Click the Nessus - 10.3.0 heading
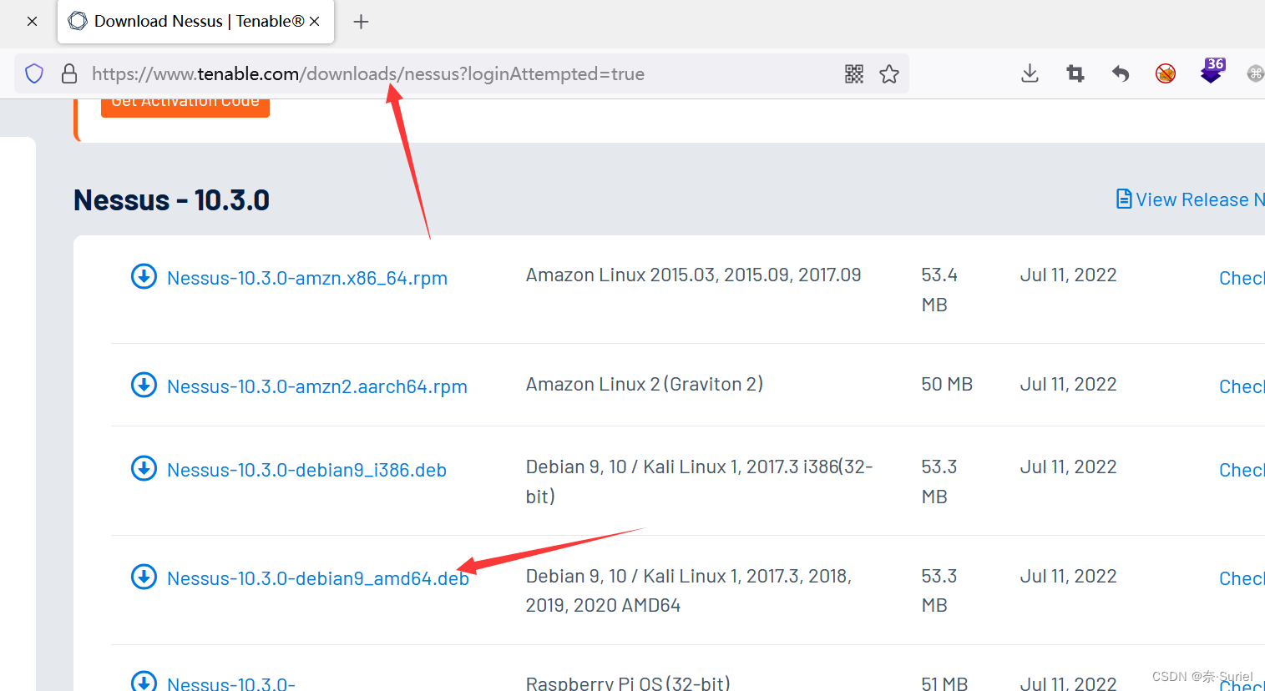 click(x=171, y=200)
